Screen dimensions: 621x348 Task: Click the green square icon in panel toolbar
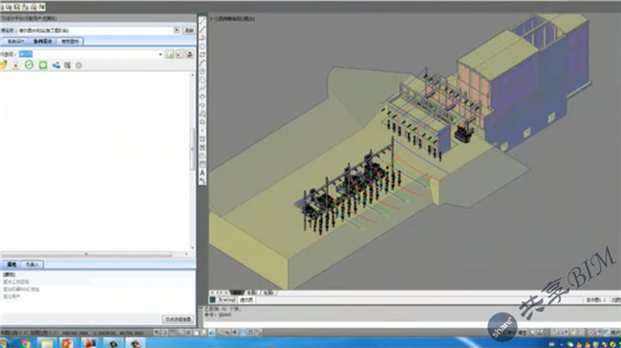coord(43,65)
